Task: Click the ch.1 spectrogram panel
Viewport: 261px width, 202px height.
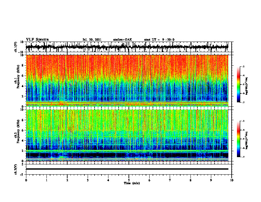Action: pos(127,81)
